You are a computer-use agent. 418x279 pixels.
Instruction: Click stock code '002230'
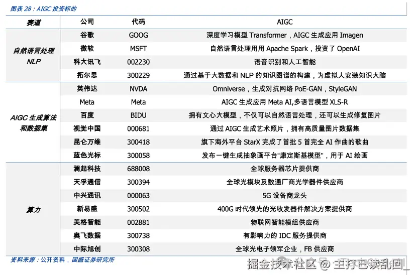click(x=138, y=62)
